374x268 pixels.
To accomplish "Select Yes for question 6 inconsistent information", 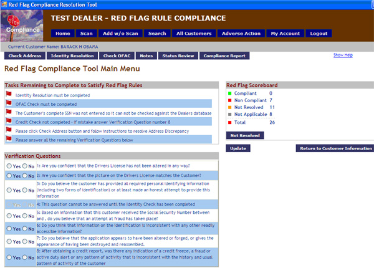I will point(9,228).
